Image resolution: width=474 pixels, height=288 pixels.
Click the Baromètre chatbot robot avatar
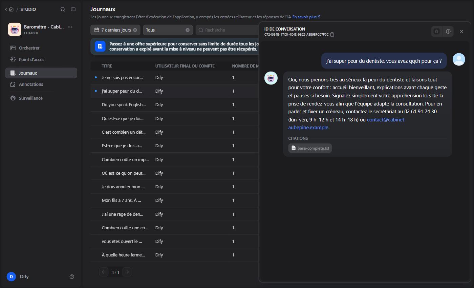tap(15, 30)
